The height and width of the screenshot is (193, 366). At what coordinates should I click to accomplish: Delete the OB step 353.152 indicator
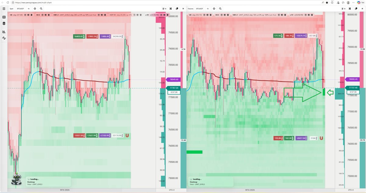[210, 15]
